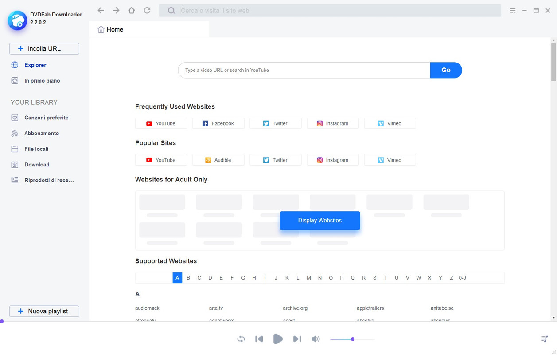The image size is (557, 355).
Task: Start playback with the play button
Action: (278, 339)
